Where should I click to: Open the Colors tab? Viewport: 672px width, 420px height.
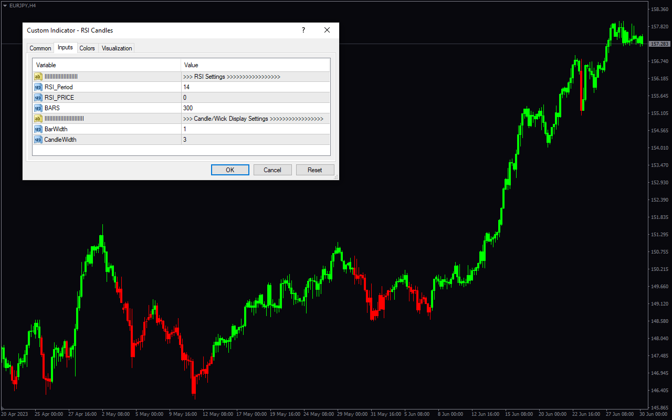[87, 48]
